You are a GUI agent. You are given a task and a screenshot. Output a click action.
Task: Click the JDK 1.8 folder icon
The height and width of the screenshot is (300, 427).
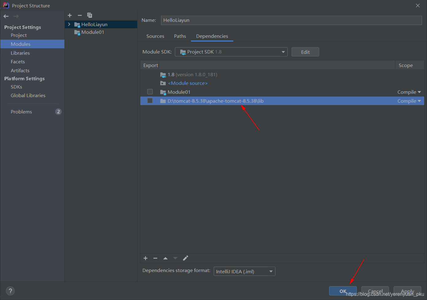tap(163, 75)
